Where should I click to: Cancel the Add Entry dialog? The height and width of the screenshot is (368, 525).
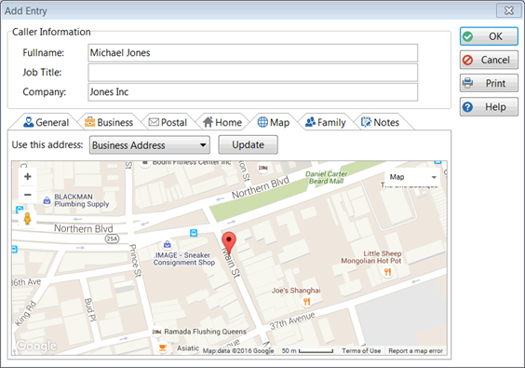point(489,60)
